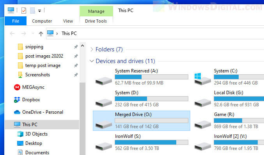Click the pin icon next to snipping
Screen dimensions: 264x155
coord(76,47)
